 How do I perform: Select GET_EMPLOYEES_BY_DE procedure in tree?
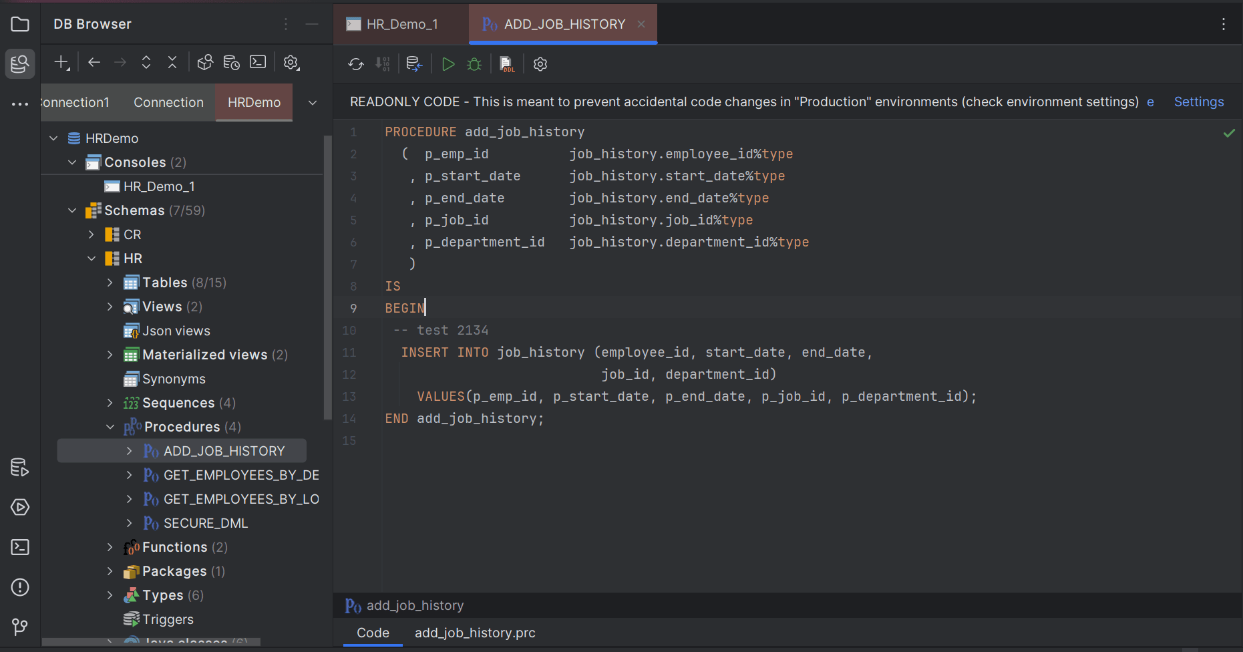(241, 475)
